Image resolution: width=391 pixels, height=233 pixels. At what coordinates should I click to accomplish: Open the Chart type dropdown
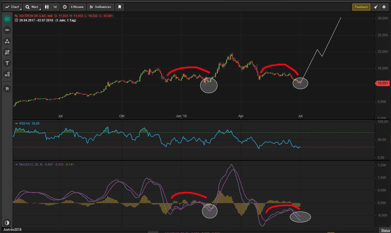coord(12,7)
